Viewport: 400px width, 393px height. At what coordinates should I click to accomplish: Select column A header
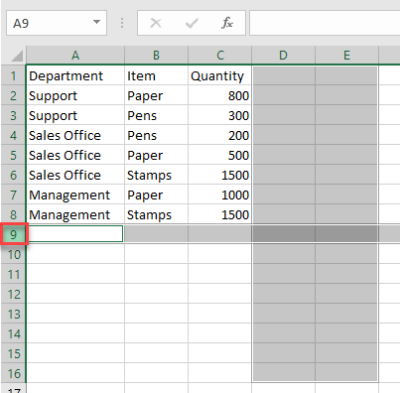(x=75, y=55)
